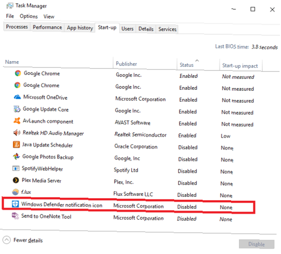Screen dimensions: 281x254
Task: Click the Plex Media Server icon
Action: pyautogui.click(x=16, y=180)
